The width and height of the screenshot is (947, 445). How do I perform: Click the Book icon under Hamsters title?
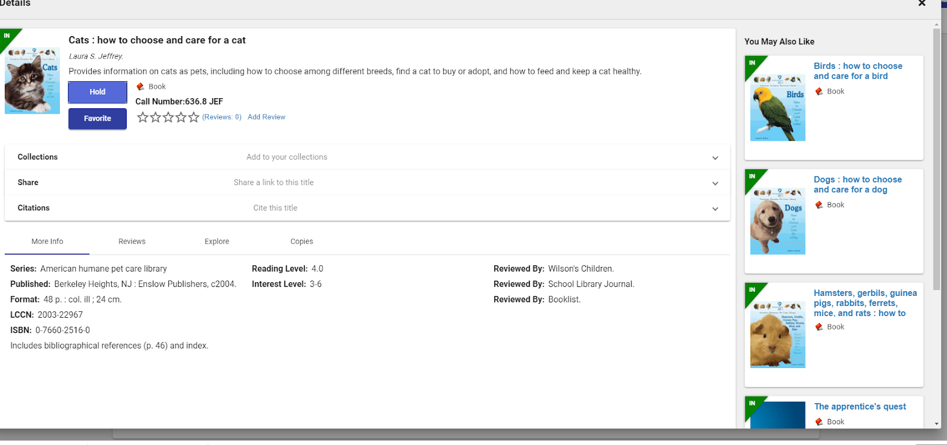tap(819, 327)
